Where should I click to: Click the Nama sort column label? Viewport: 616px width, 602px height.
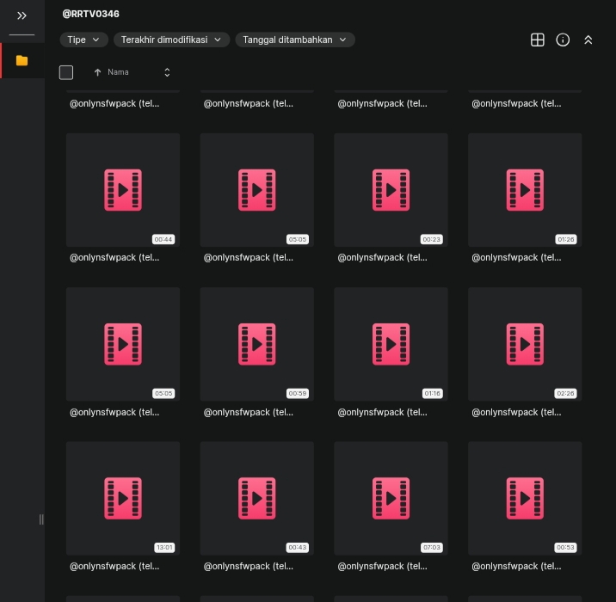(118, 72)
